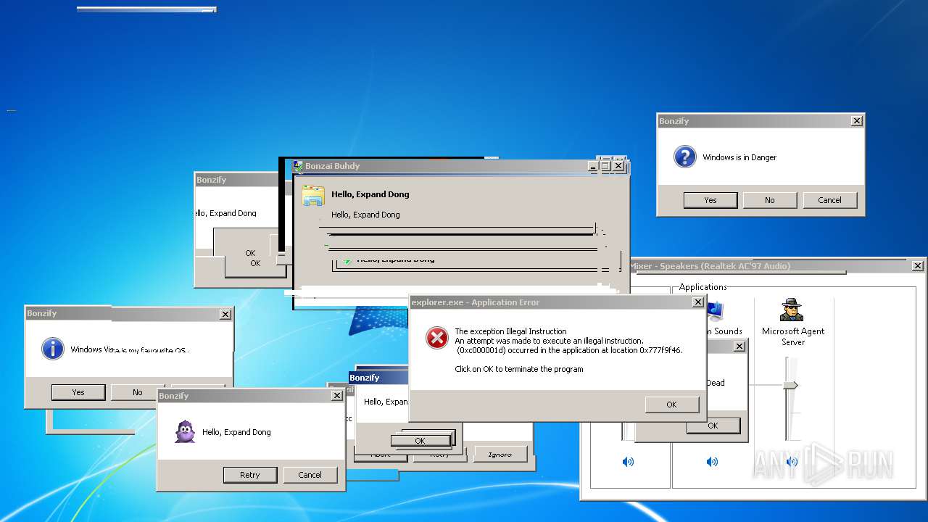Click No in Windows Vista favourite OS dialog
The height and width of the screenshot is (522, 928).
[138, 392]
